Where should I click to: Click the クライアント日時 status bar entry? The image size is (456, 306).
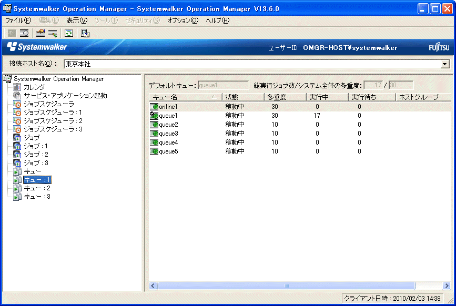pos(392,299)
